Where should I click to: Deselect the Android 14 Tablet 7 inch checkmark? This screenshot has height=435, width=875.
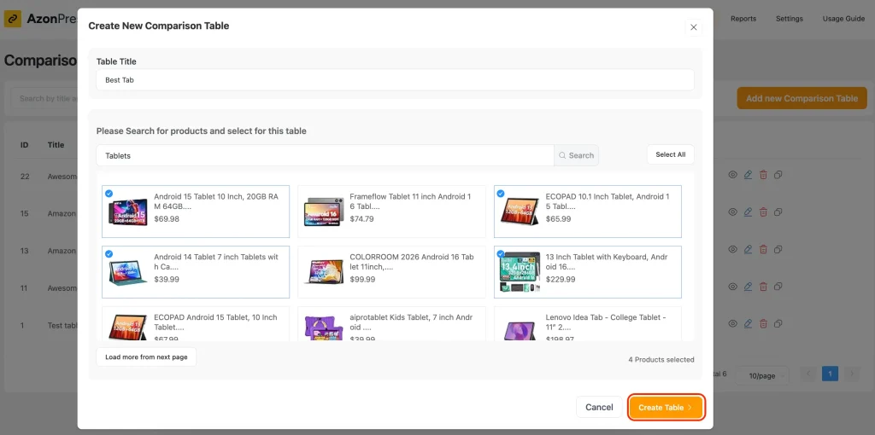(x=109, y=254)
